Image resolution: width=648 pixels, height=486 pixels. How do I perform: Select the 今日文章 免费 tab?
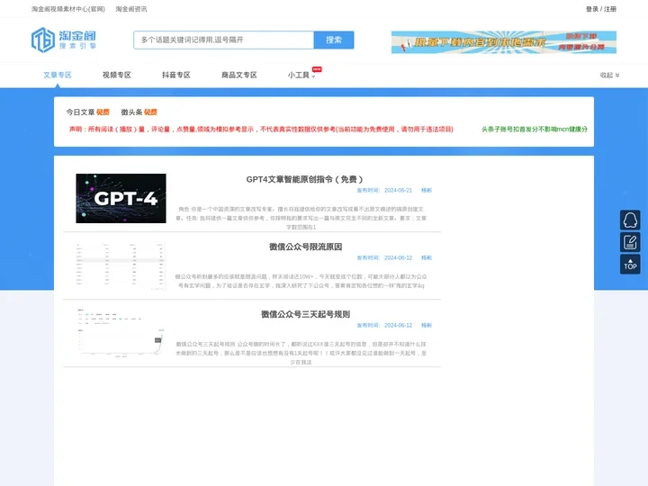[87, 112]
